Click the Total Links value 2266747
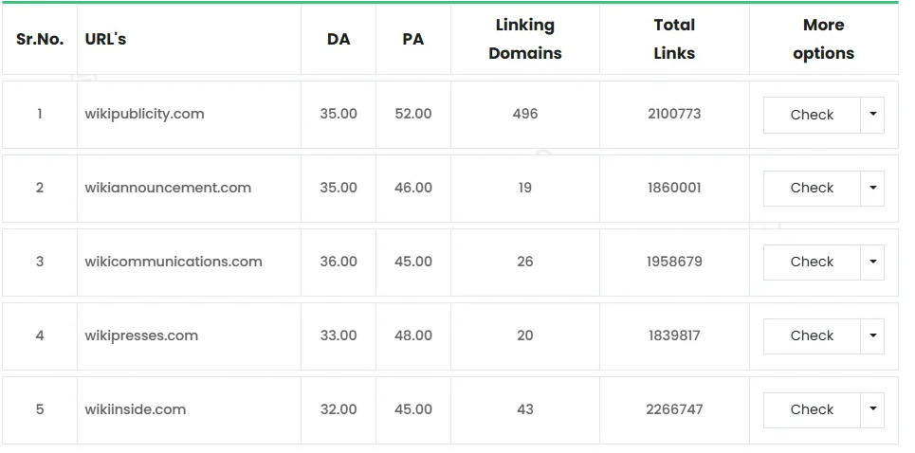915x453 pixels. click(674, 409)
